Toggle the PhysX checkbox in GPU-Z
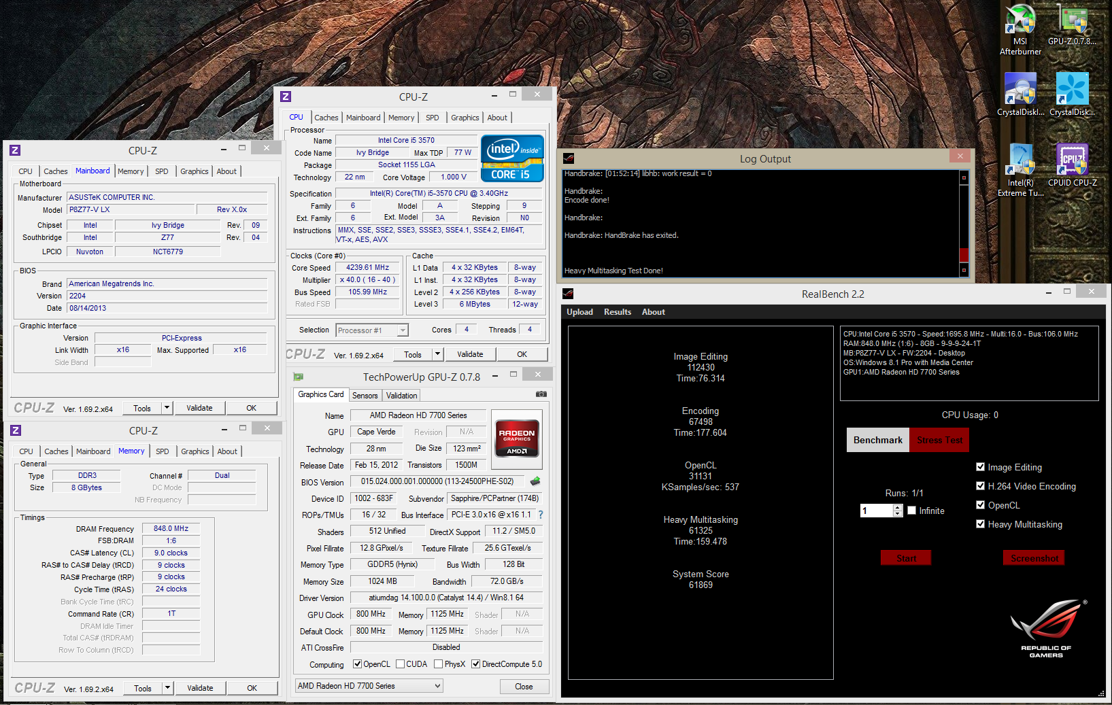 [438, 664]
